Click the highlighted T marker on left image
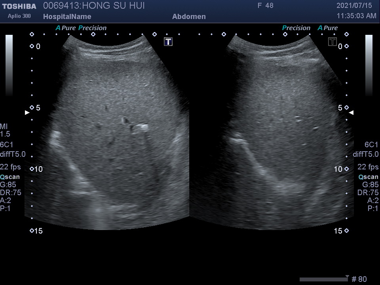The height and width of the screenshot is (285, 380). 168,42
